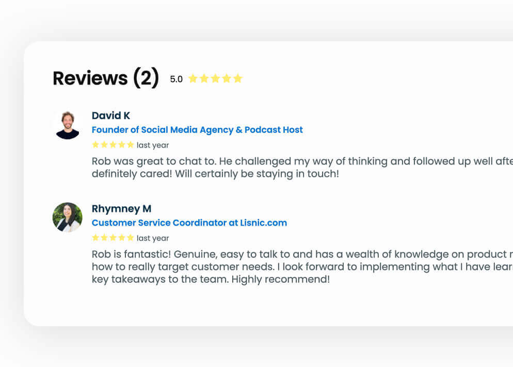Click the fifth star of David K's review
Screen dimensions: 513x367
[x=131, y=145]
